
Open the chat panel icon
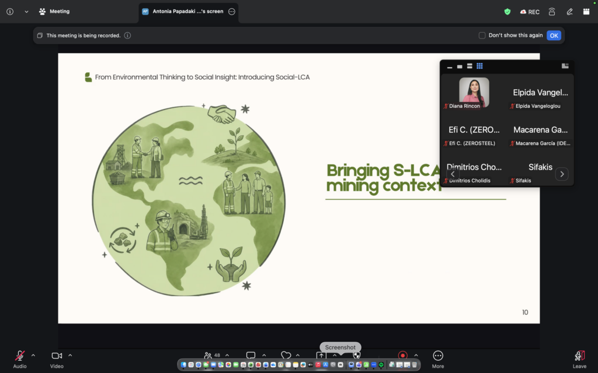[251, 355]
